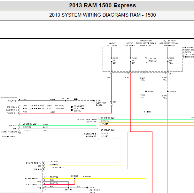Image resolution: width=194 pixels, height=193 pixels.
Task: Click circuit code 'D104' on the WHT wire
Action: 49,106
